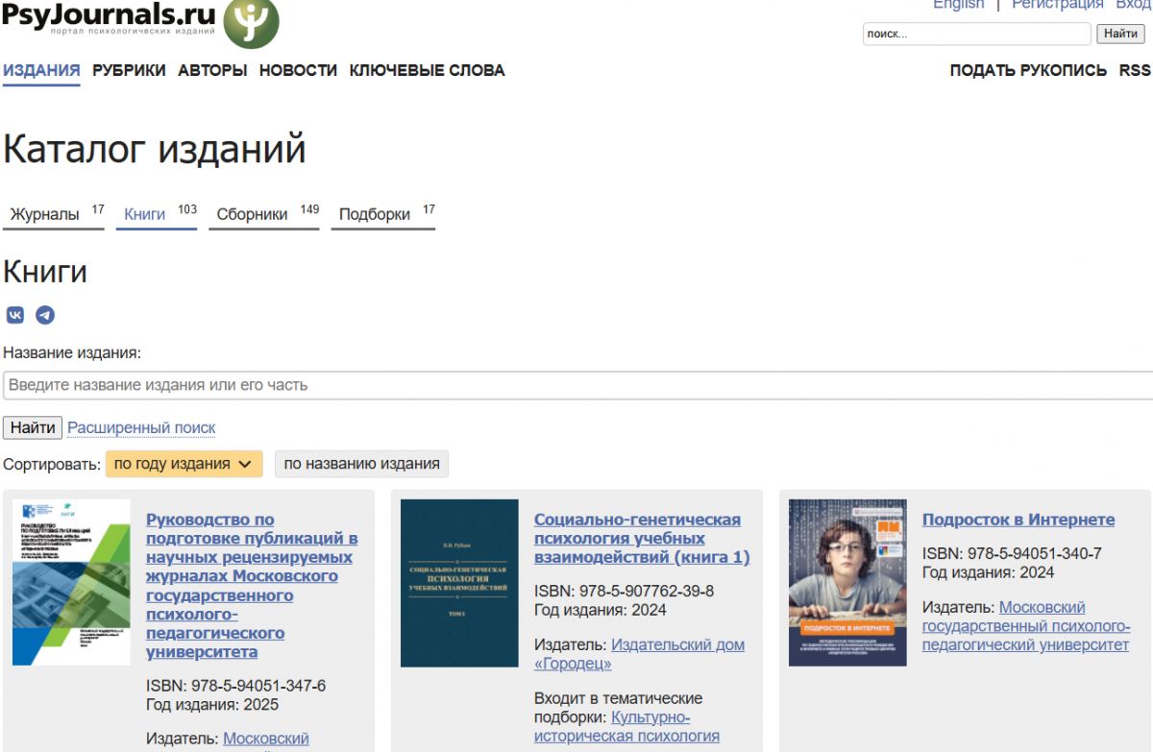Switch to the 'Сборники' tab
This screenshot has height=752, width=1153.
click(253, 214)
